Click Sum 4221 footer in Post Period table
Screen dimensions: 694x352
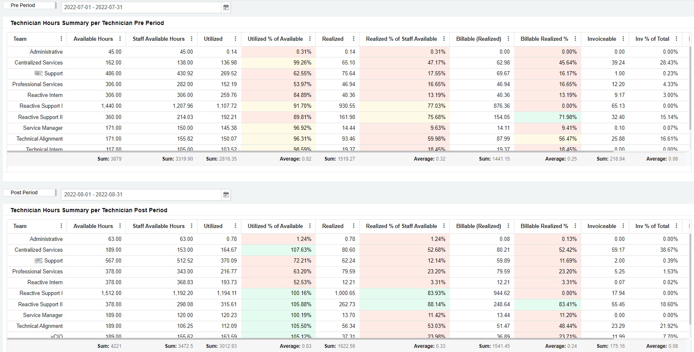[109, 346]
